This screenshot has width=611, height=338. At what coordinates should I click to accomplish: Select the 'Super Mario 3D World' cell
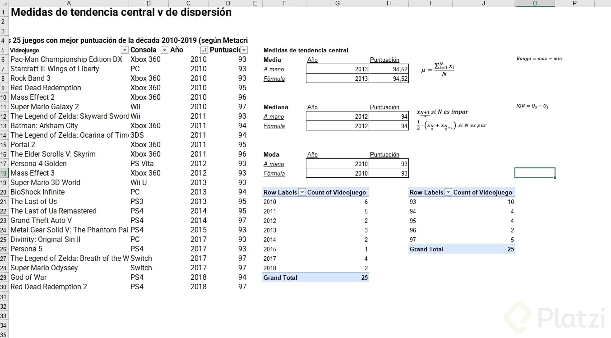(68, 182)
